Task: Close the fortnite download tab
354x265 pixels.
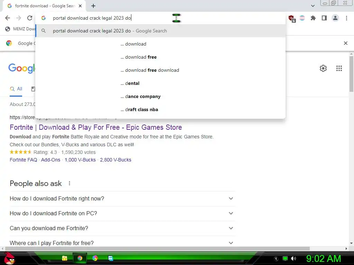Action: click(x=80, y=6)
